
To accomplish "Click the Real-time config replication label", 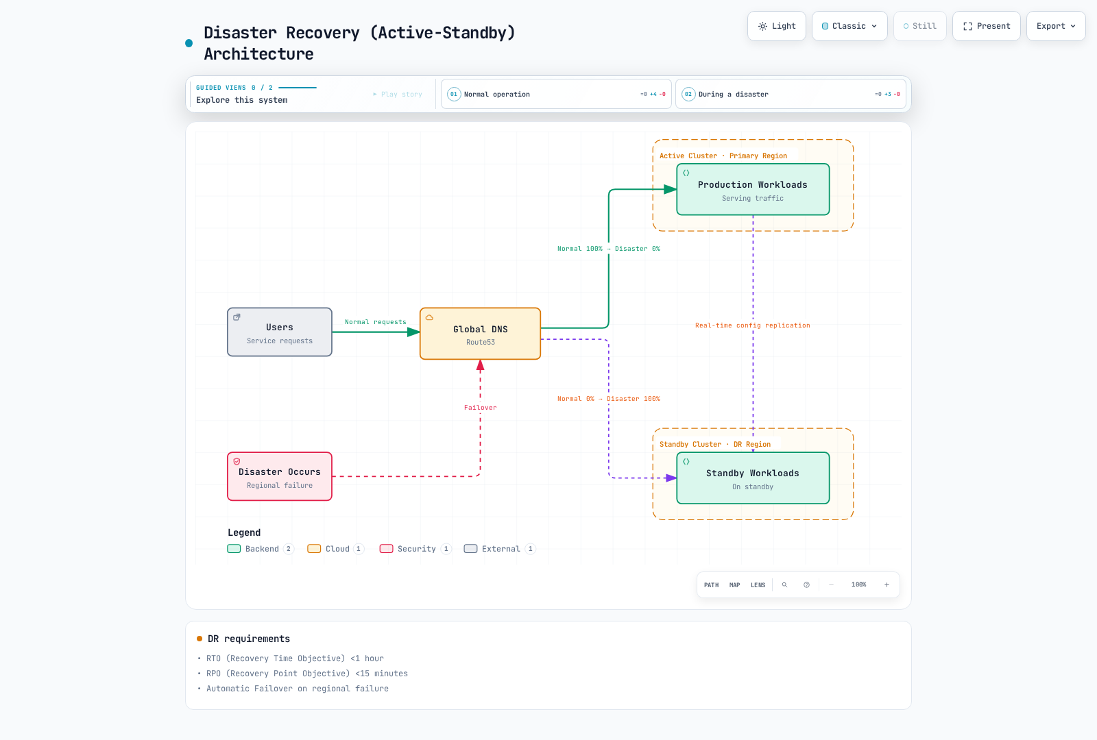I will pos(753,325).
